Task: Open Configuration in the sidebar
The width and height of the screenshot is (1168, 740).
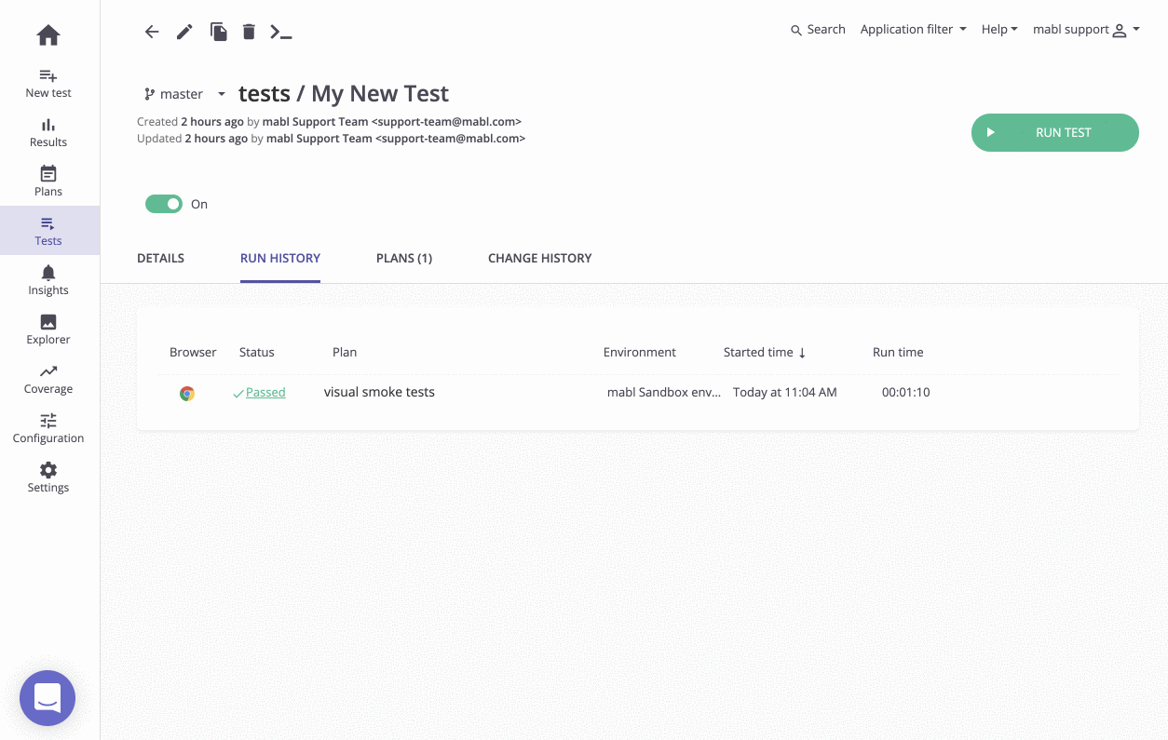Action: [48, 428]
